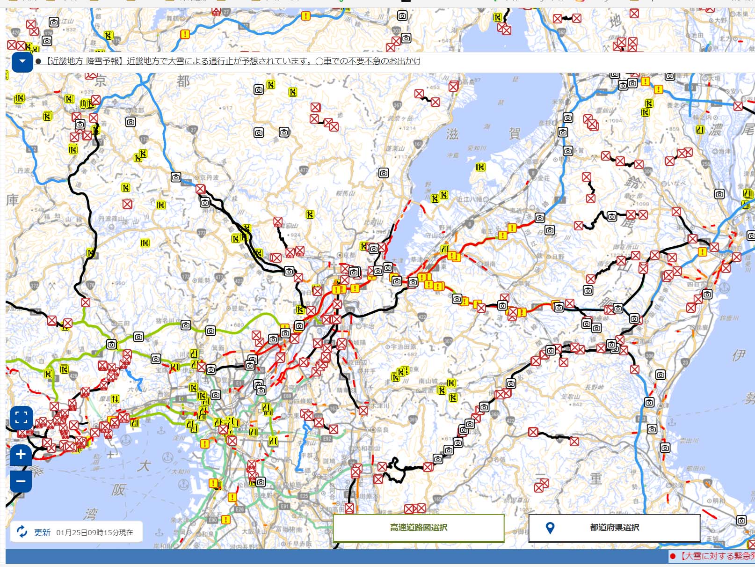Image resolution: width=755 pixels, height=567 pixels.
Task: Toggle fullscreen map view
Action: point(22,418)
